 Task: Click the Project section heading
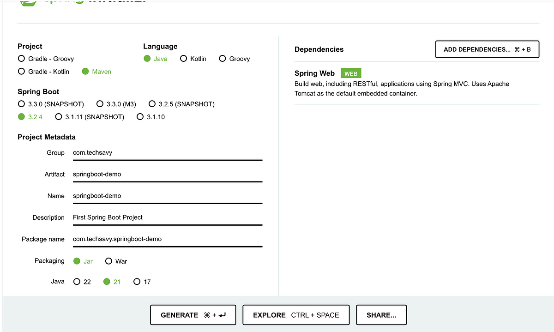[30, 47]
